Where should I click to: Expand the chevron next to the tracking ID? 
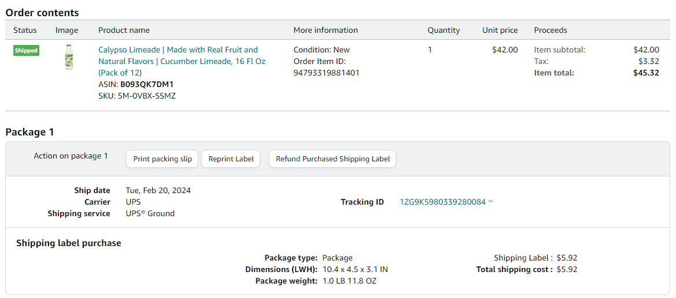point(490,202)
